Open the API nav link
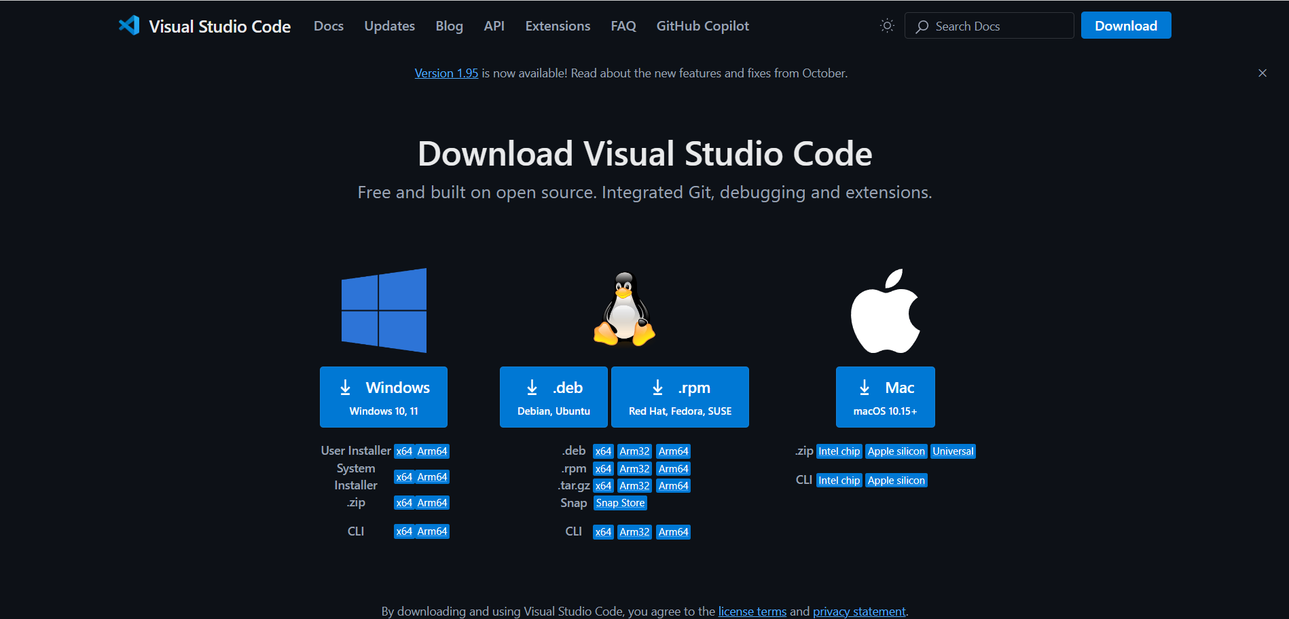Screen dimensions: 1289x619 coord(494,26)
